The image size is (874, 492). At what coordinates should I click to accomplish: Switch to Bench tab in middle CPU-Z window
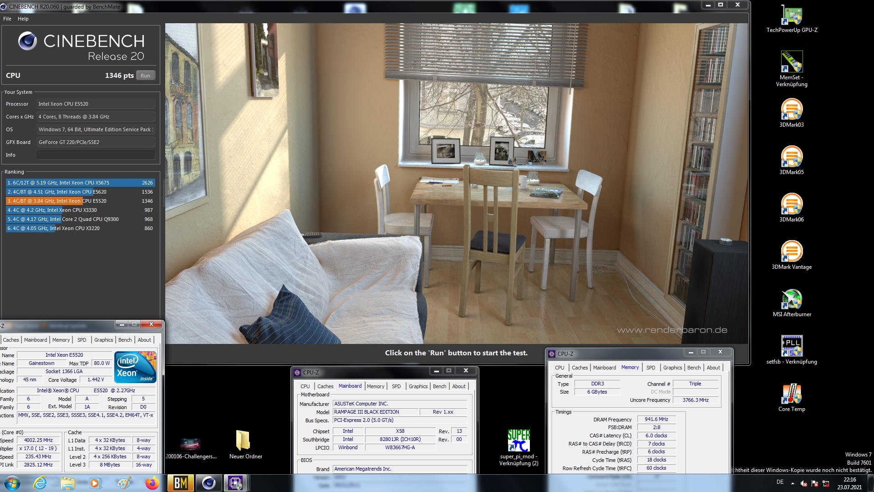pos(440,386)
